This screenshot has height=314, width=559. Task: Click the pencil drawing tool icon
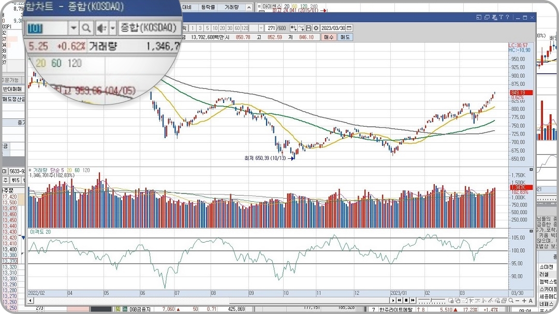coord(491,301)
